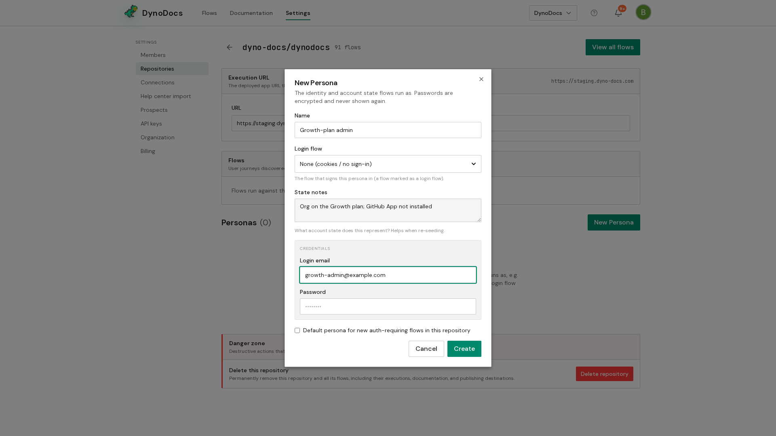Click the Cancel button
776x436 pixels.
click(x=426, y=349)
